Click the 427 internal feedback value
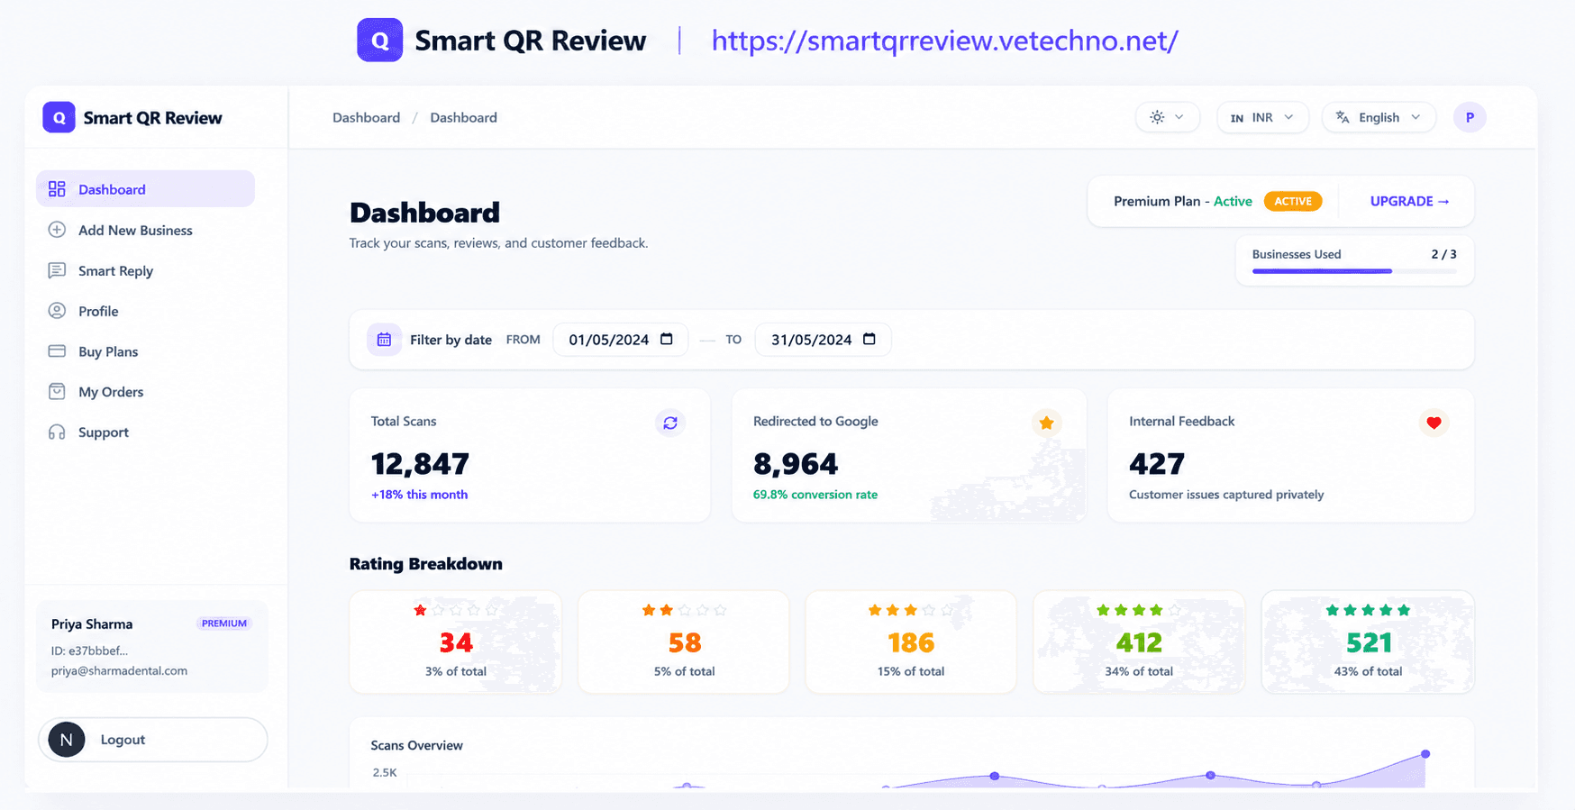1575x810 pixels. (1157, 464)
